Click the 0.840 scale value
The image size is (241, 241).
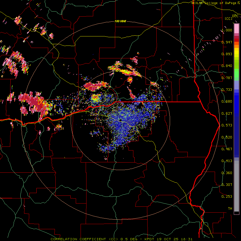point(227,66)
